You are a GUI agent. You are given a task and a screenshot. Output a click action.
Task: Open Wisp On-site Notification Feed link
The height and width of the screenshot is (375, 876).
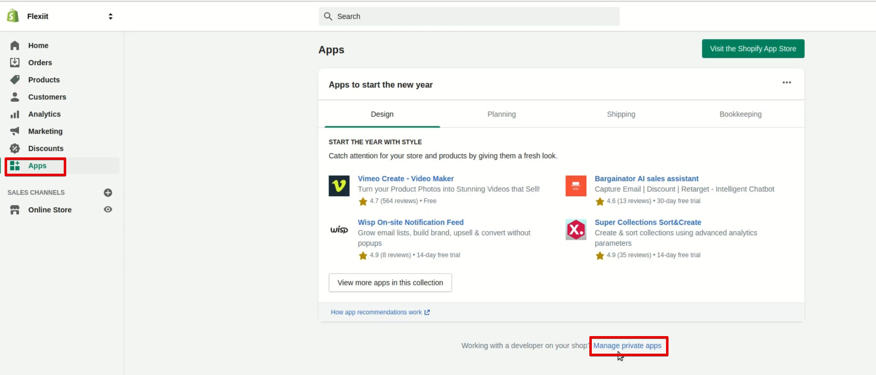(x=411, y=222)
